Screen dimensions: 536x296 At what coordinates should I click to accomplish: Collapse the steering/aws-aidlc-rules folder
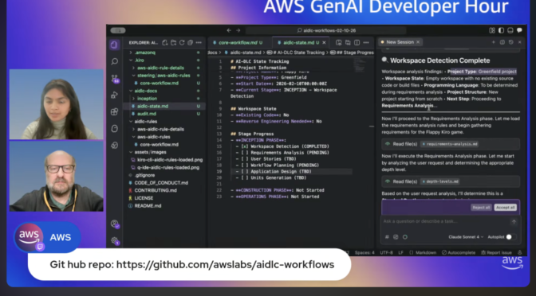(164, 76)
